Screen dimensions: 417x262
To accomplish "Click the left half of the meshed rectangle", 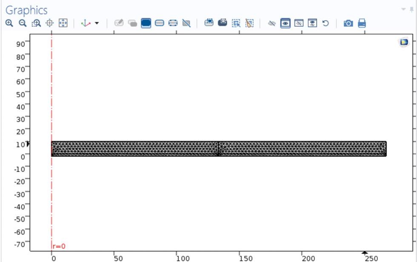I will coord(135,149).
